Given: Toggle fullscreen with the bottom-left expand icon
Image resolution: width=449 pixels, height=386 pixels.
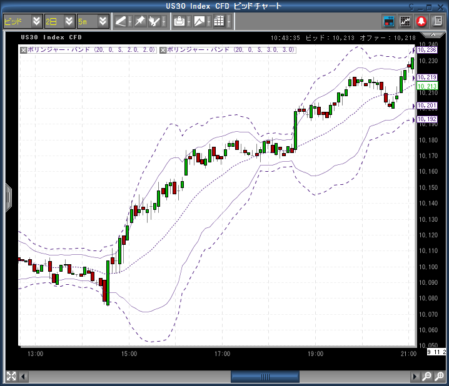Looking at the screenshot, I should 11,377.
